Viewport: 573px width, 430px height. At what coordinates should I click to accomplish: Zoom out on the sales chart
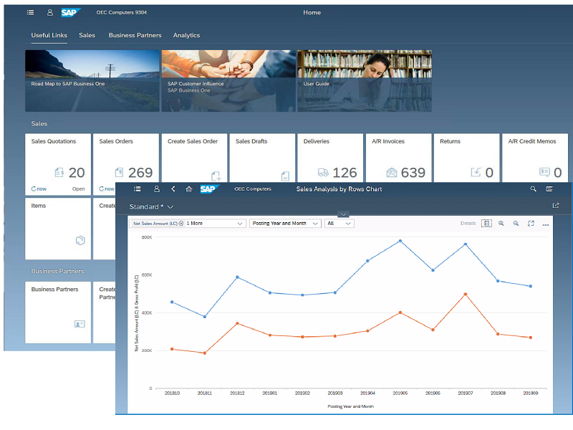(x=516, y=224)
